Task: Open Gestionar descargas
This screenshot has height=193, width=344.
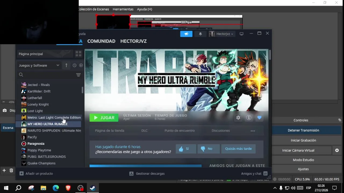Action: pyautogui.click(x=147, y=174)
